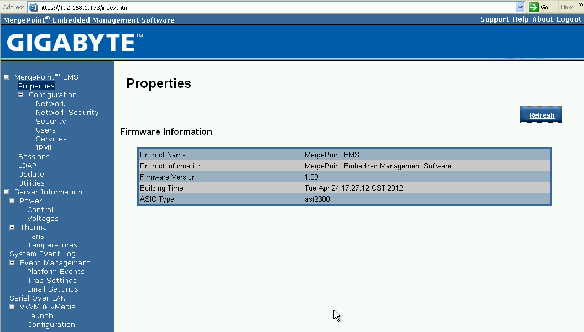This screenshot has width=584, height=332.
Task: Open Configuration under vKVM & vMedia
Action: pyautogui.click(x=51, y=325)
